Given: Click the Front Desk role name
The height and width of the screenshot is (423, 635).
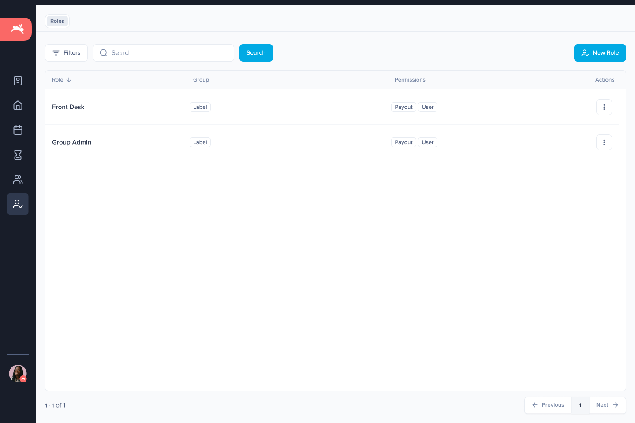Looking at the screenshot, I should (68, 107).
